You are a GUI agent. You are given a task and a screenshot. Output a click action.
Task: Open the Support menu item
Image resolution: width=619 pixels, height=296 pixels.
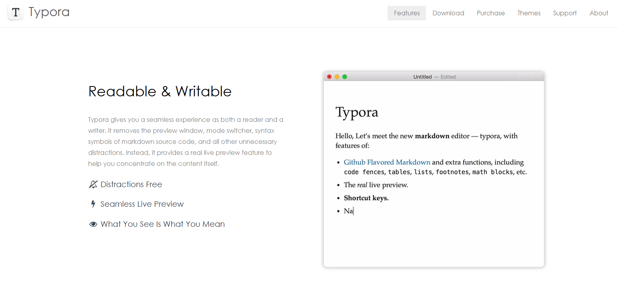coord(565,13)
